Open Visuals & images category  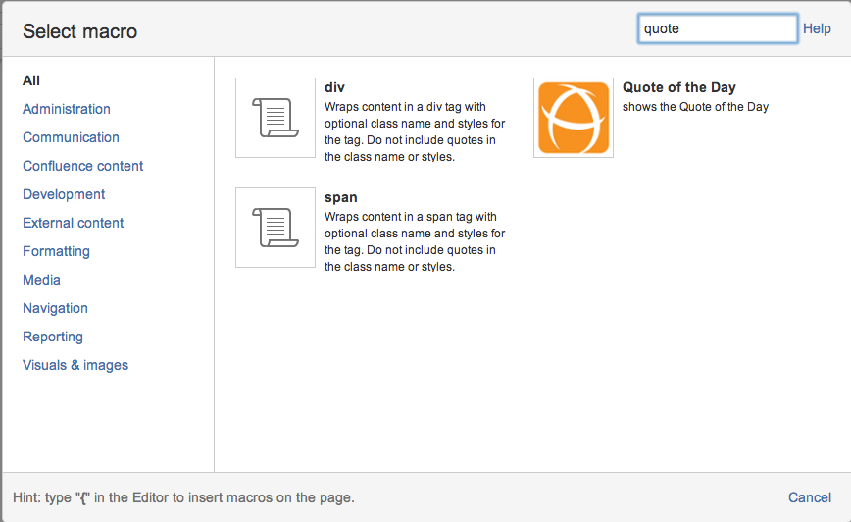pos(75,365)
